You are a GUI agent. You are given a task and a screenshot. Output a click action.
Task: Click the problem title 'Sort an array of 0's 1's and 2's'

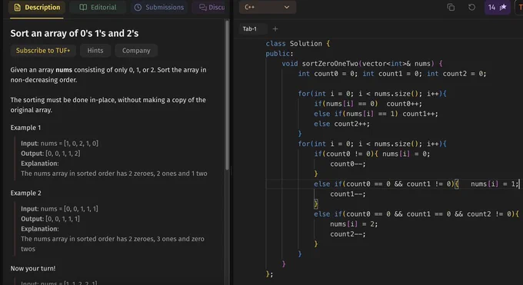(x=75, y=33)
